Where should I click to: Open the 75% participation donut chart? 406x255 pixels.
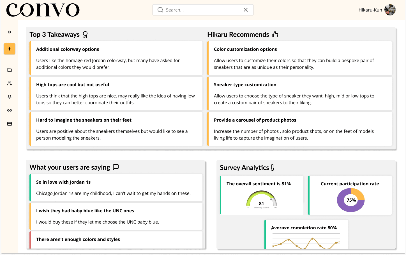point(351,200)
